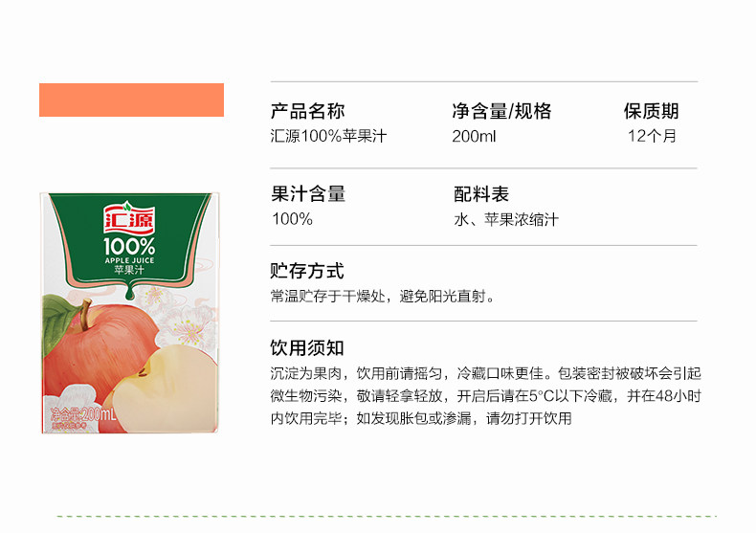Select the 保质期 heading
The width and height of the screenshot is (756, 533).
point(651,111)
